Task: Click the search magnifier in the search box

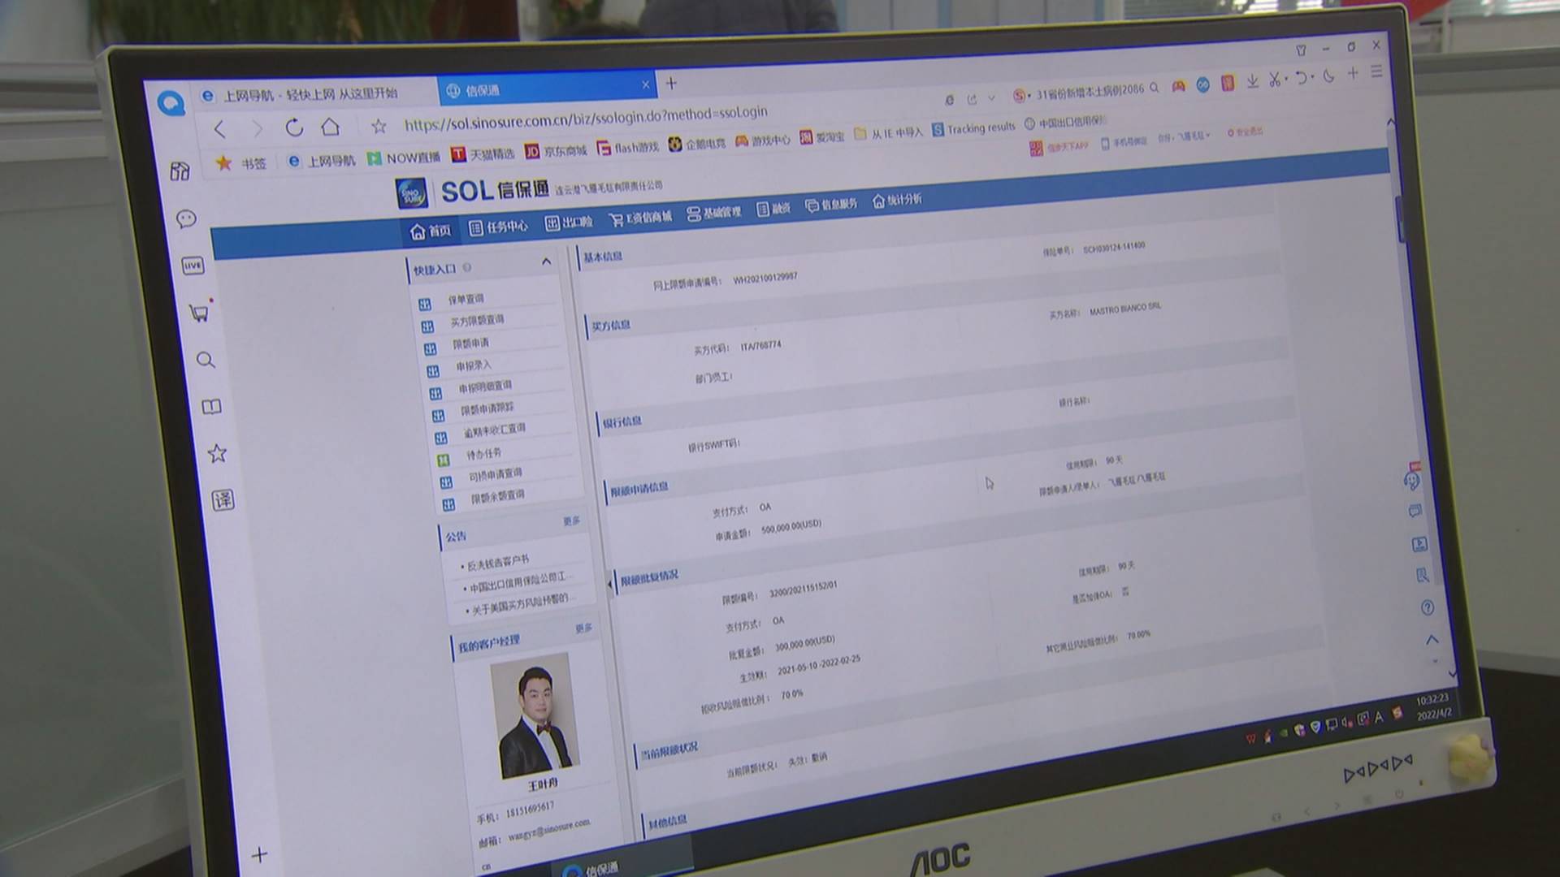Action: [x=1154, y=88]
